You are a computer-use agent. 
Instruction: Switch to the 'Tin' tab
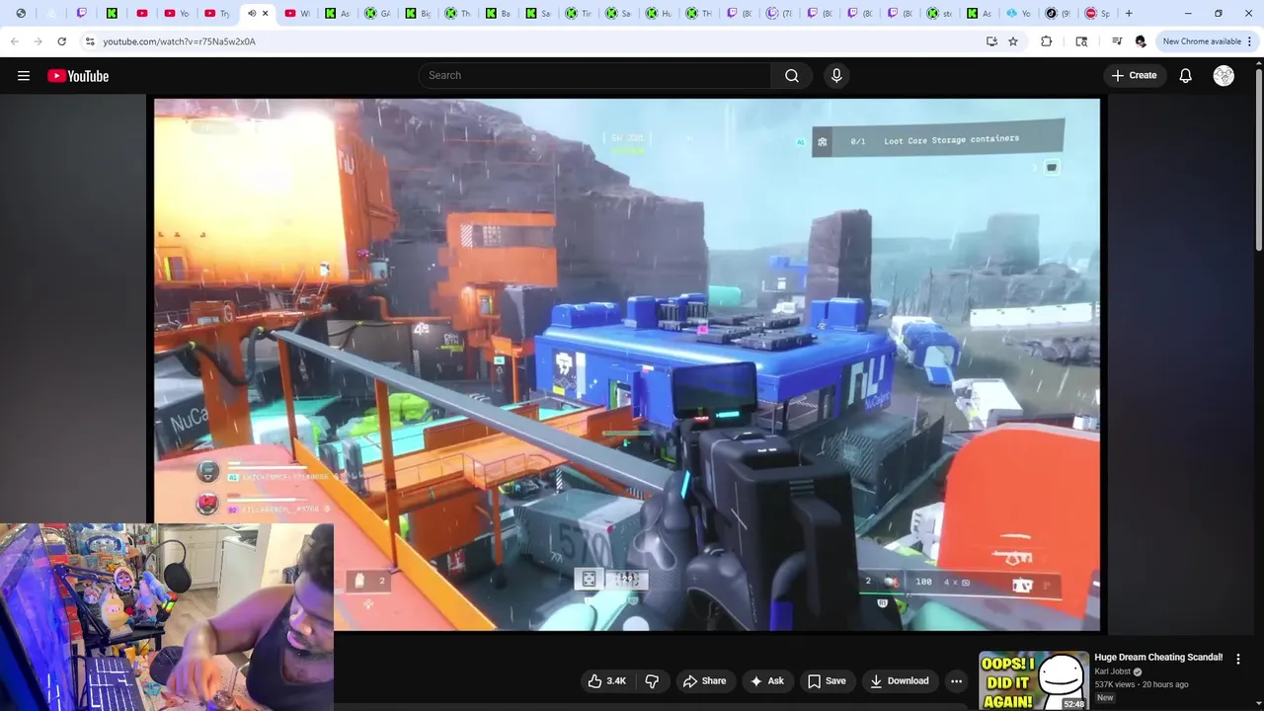coord(579,14)
